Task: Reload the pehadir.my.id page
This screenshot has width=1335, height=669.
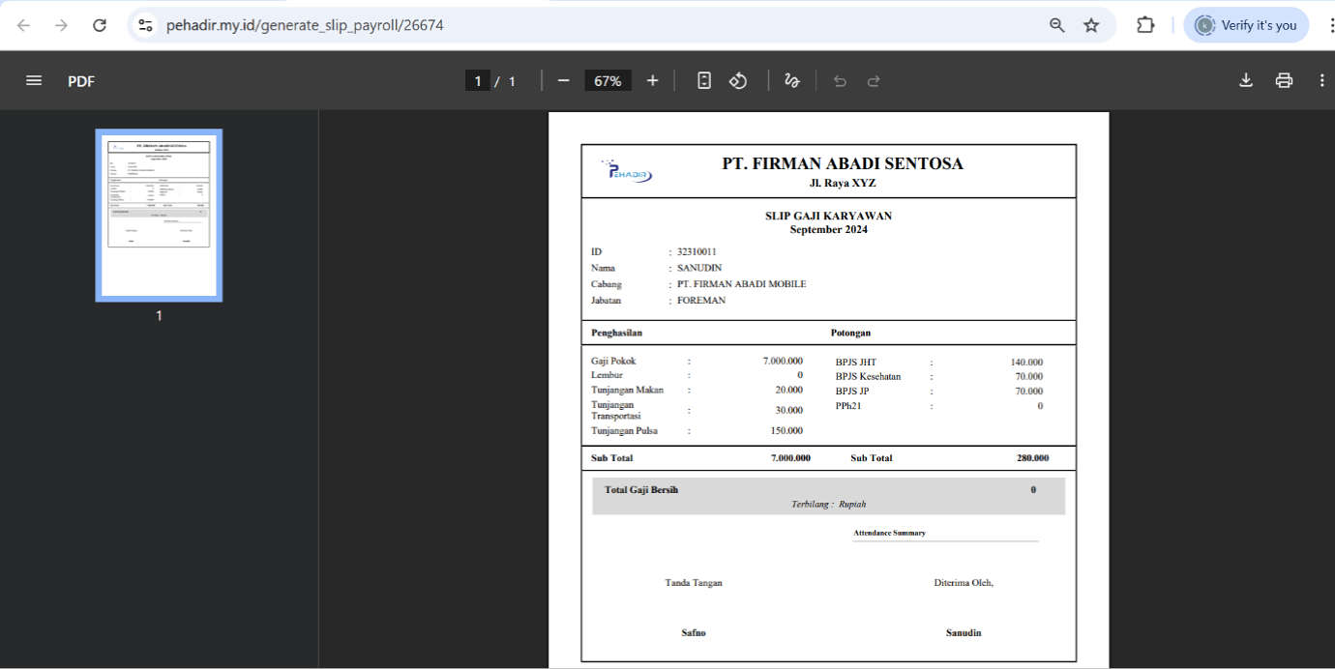Action: pos(99,24)
